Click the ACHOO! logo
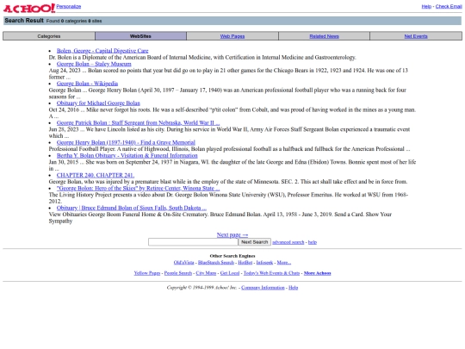The height and width of the screenshot is (349, 465). click(29, 8)
